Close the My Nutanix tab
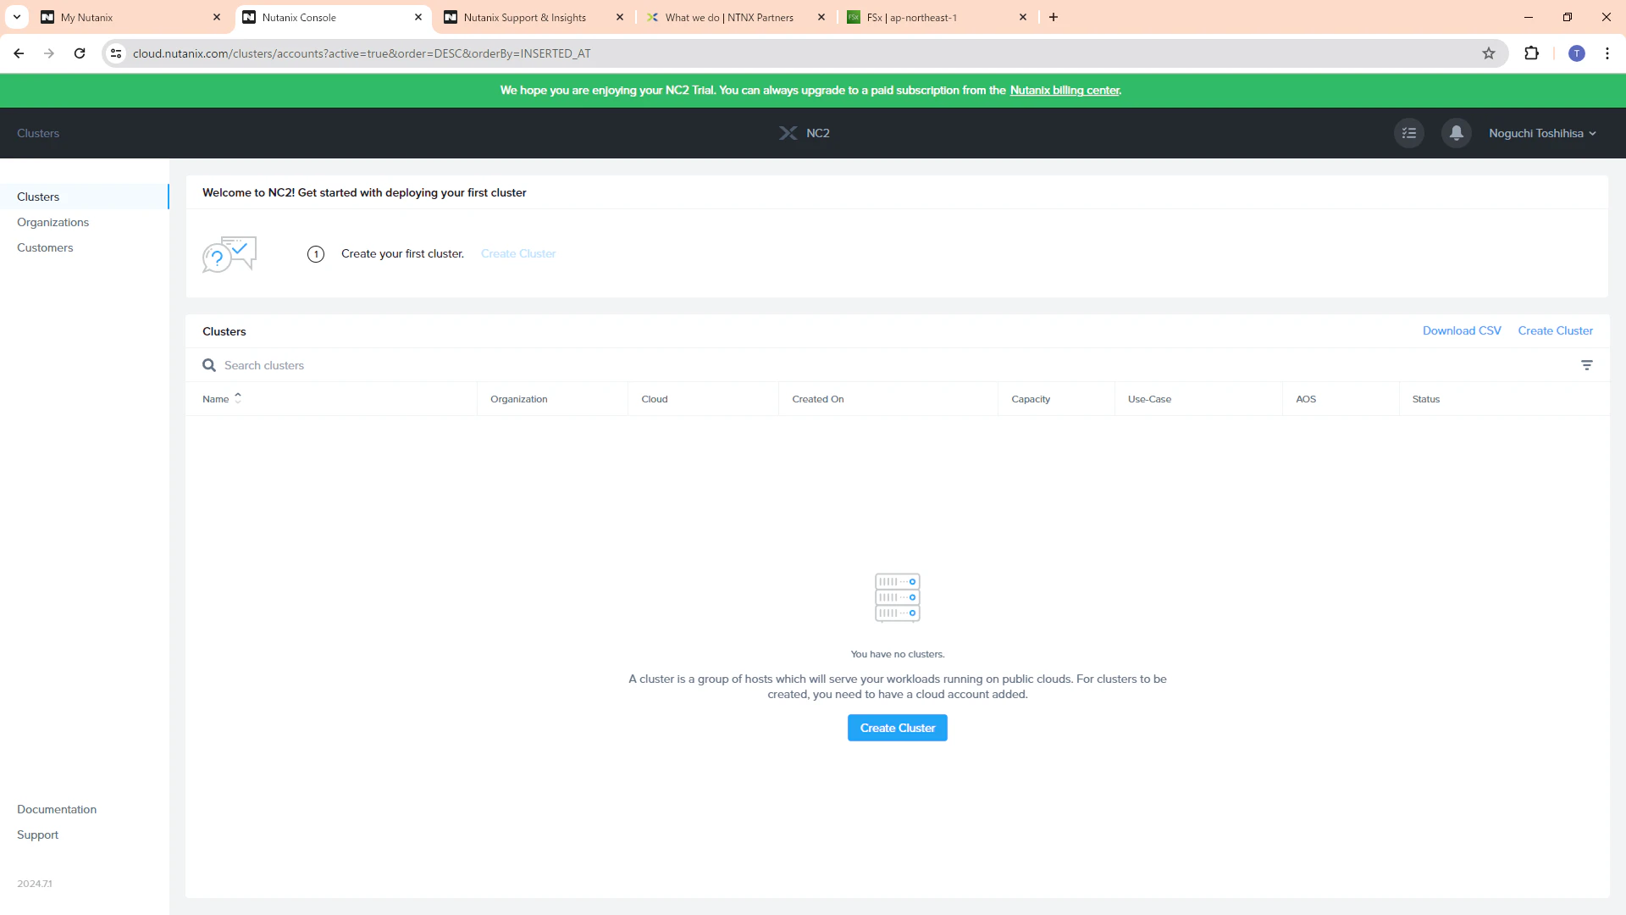Viewport: 1626px width, 915px height. coord(217,17)
